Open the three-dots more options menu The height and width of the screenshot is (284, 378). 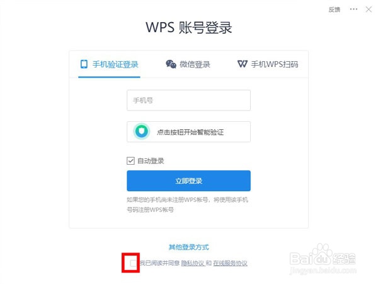(353, 9)
